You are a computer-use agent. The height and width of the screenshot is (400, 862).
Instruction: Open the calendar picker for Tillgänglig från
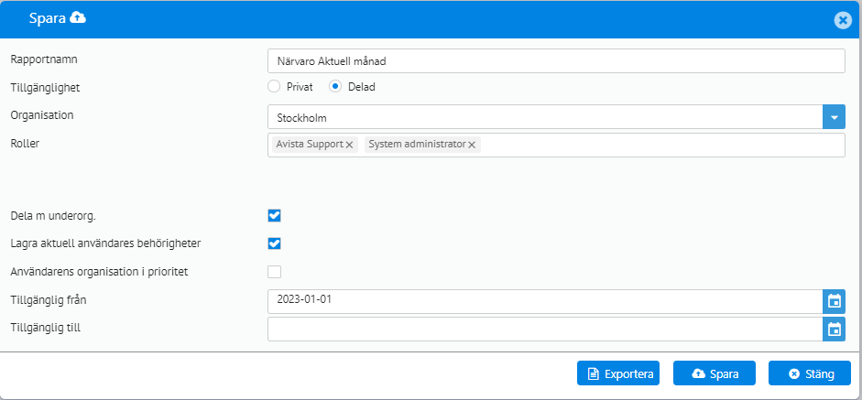click(834, 301)
